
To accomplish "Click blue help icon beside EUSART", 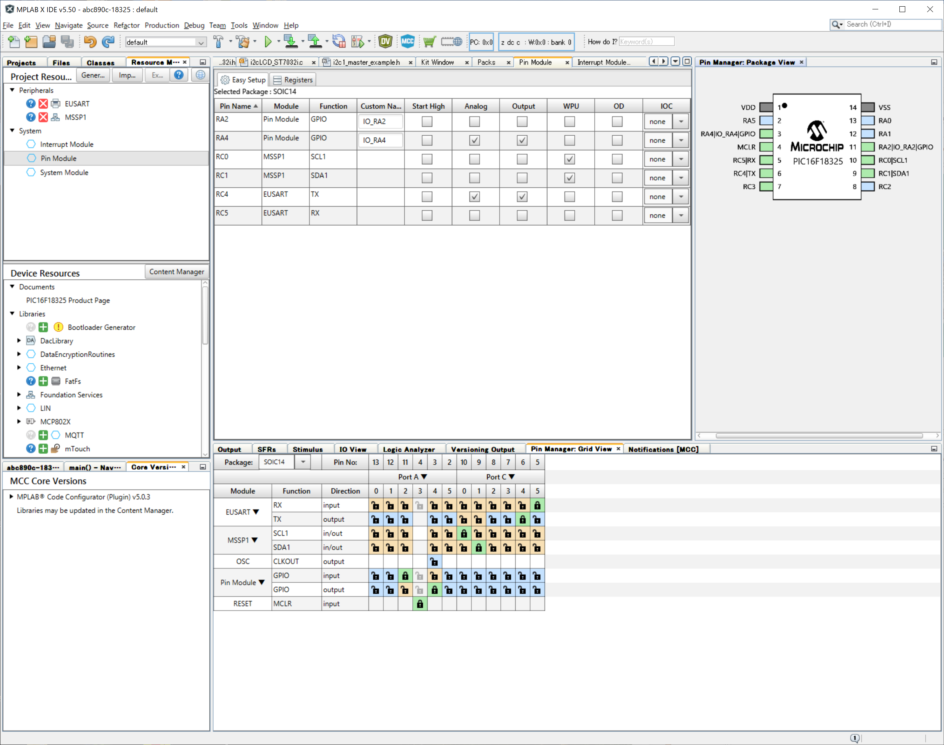I will tap(31, 104).
